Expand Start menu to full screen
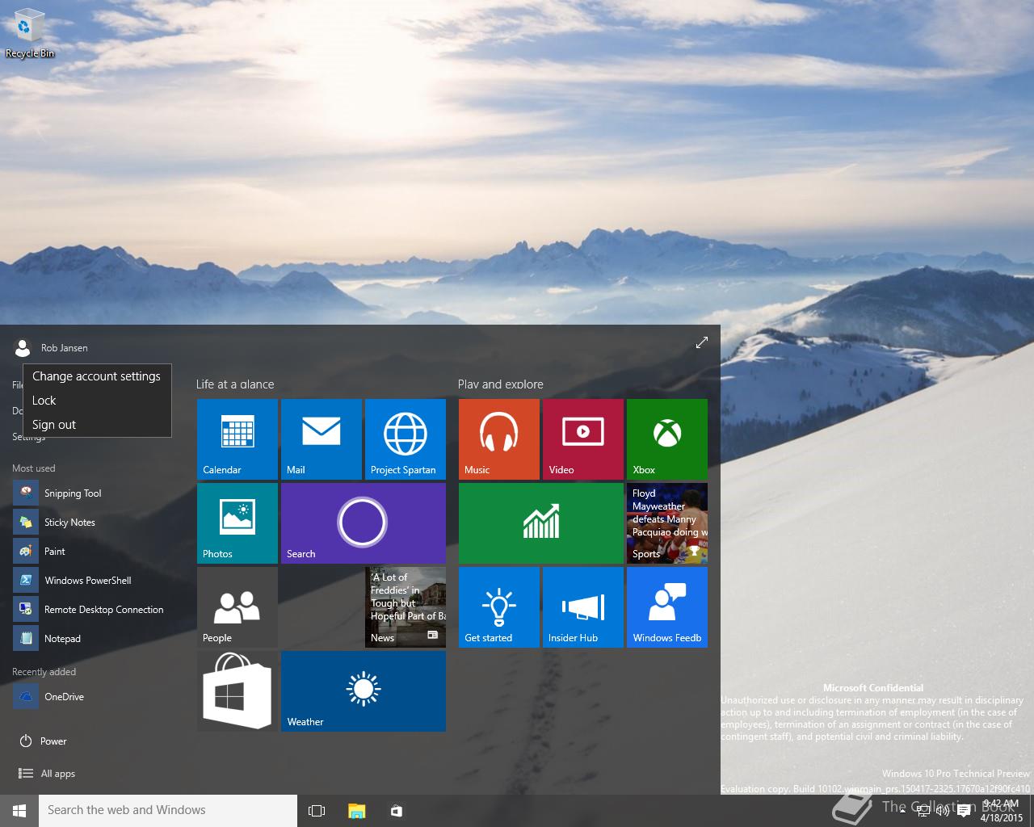The height and width of the screenshot is (827, 1034). pos(701,342)
